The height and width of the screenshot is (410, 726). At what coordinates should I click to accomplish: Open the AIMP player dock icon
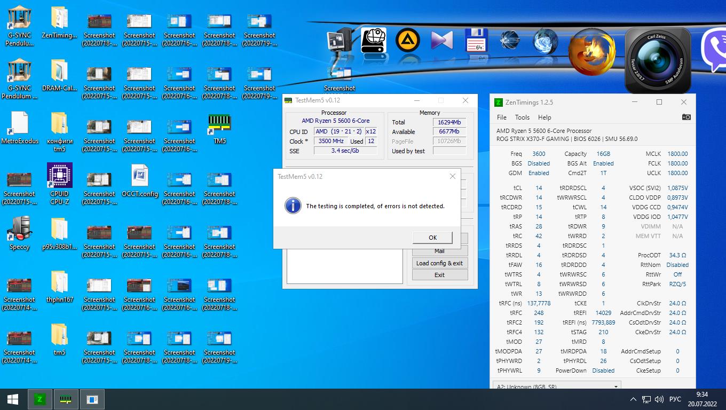(x=407, y=41)
